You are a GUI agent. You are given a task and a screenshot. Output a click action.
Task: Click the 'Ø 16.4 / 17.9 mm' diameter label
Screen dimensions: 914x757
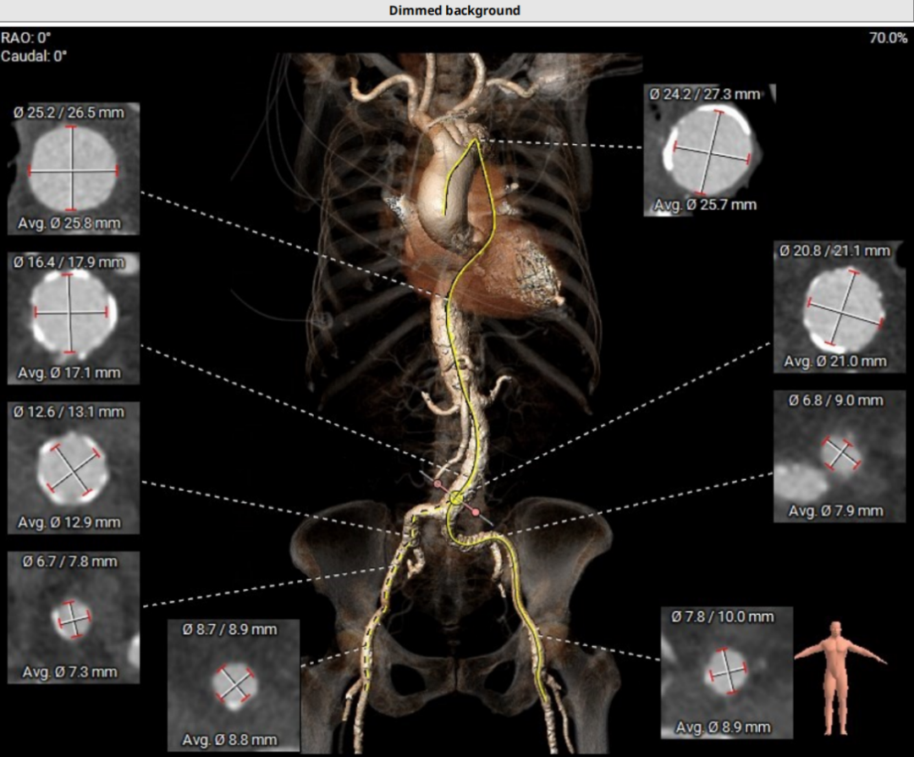coord(69,262)
